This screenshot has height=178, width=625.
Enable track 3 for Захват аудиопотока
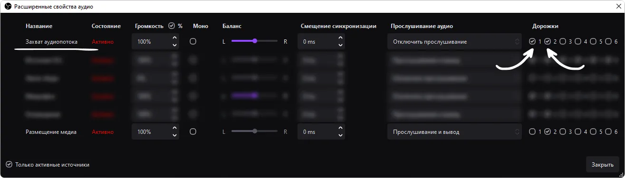pyautogui.click(x=563, y=41)
